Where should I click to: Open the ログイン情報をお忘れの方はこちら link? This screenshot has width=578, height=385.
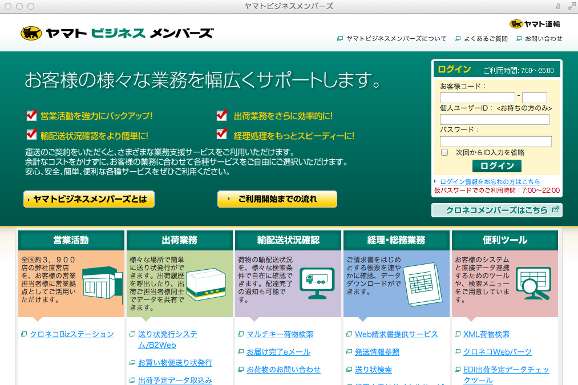coord(490,181)
